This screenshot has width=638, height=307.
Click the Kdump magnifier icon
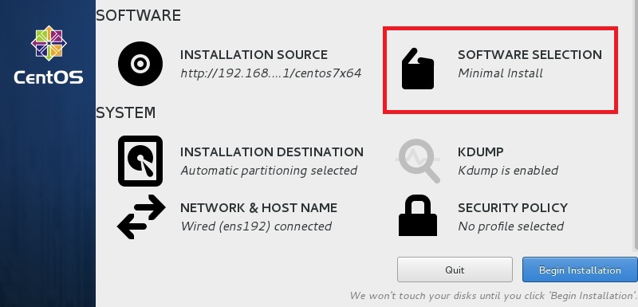[x=418, y=161]
